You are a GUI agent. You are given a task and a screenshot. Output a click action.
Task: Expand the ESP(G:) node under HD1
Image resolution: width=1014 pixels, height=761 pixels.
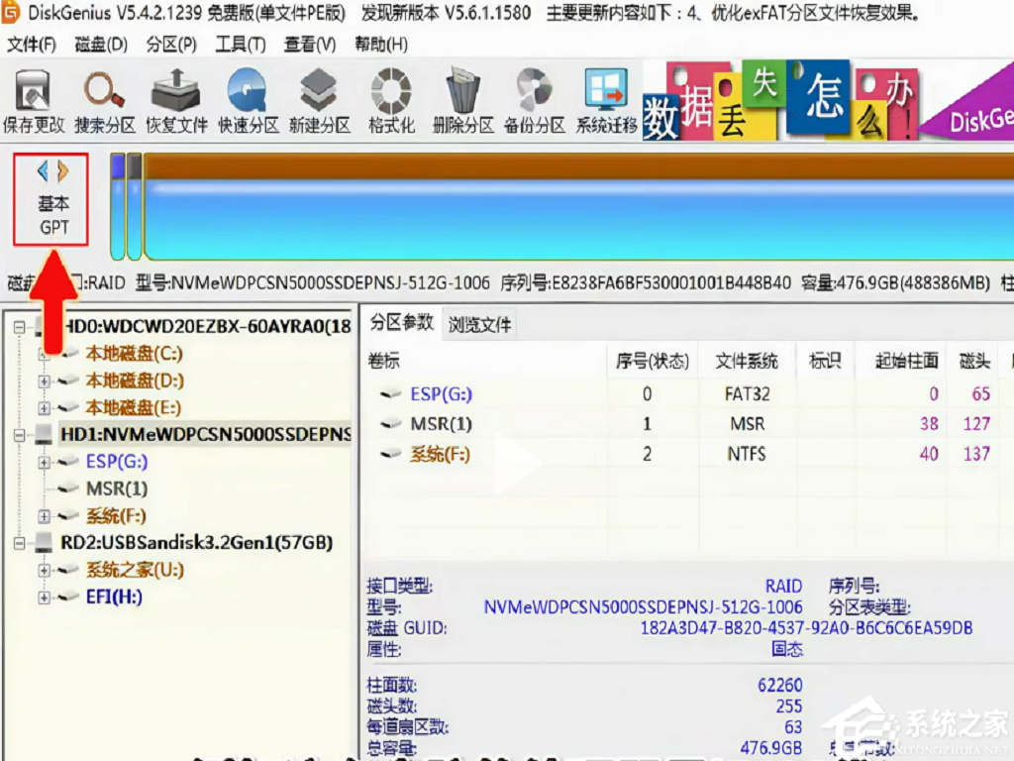(44, 462)
